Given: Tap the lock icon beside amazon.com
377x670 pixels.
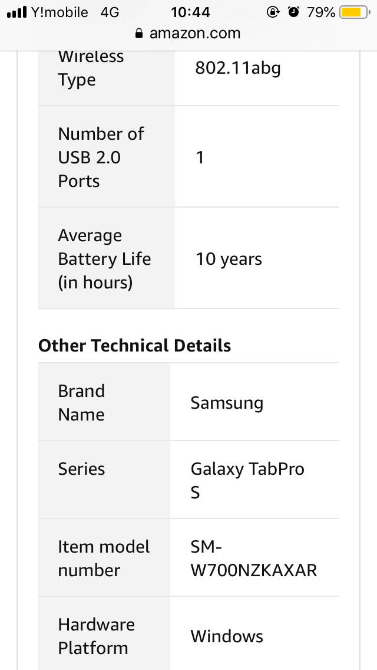Looking at the screenshot, I should point(139,34).
